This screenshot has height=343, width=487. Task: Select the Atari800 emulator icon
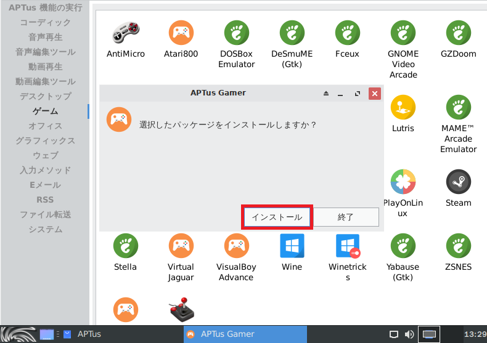[x=181, y=33]
